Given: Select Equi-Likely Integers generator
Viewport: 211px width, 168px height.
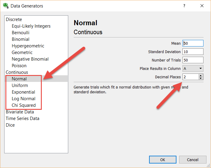Looking at the screenshot, I should pos(31,26).
